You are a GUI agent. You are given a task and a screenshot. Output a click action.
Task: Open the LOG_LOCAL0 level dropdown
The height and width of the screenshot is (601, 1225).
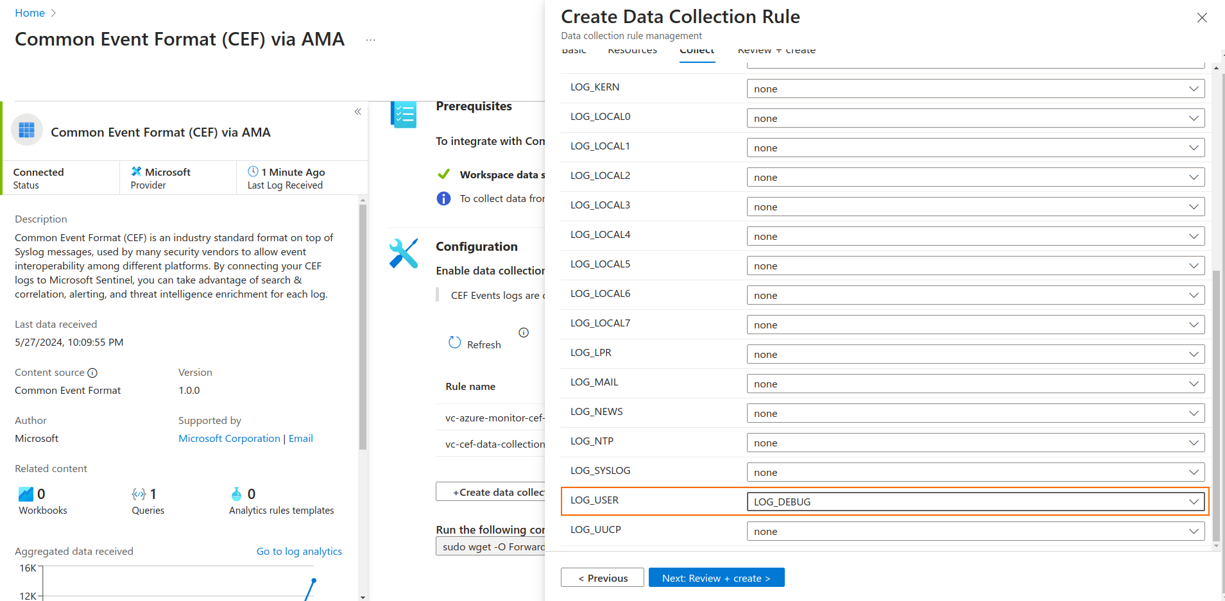click(x=975, y=118)
